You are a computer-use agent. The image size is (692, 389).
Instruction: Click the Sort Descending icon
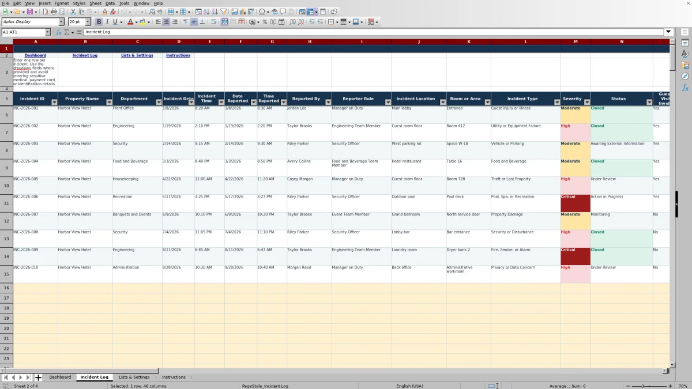pyautogui.click(x=215, y=12)
